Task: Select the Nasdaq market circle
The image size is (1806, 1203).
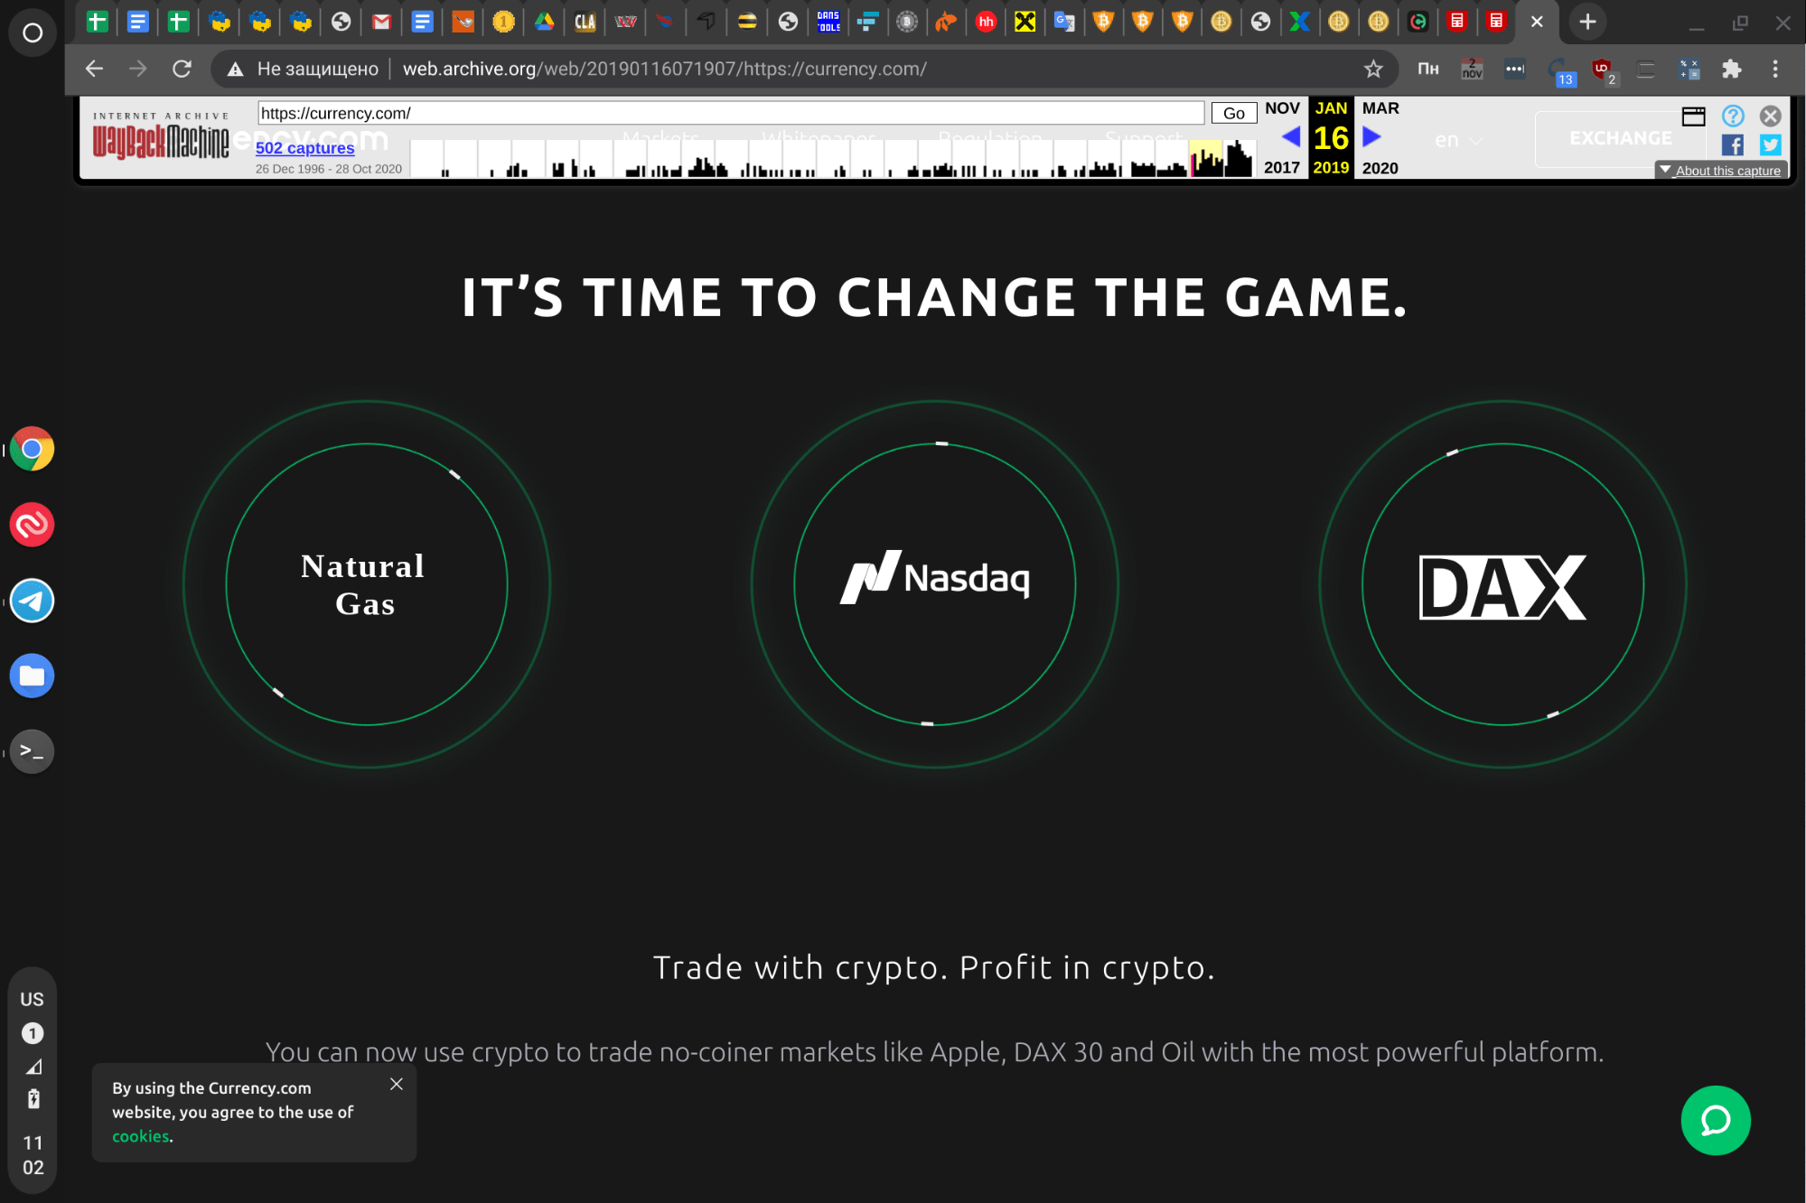Action: (935, 584)
